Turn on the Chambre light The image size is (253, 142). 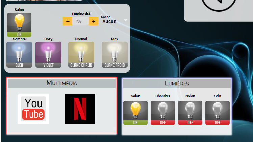163,113
